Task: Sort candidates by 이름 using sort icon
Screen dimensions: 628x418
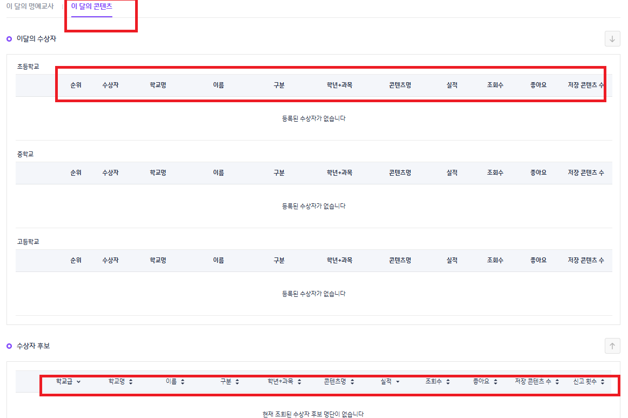Action: (183, 382)
